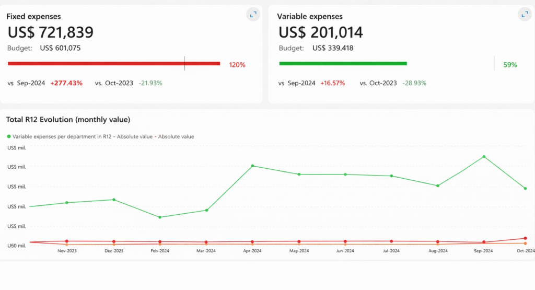Toggle the red Absolute value legend entry
Viewport: 535px width, 290px height.
(x=174, y=136)
